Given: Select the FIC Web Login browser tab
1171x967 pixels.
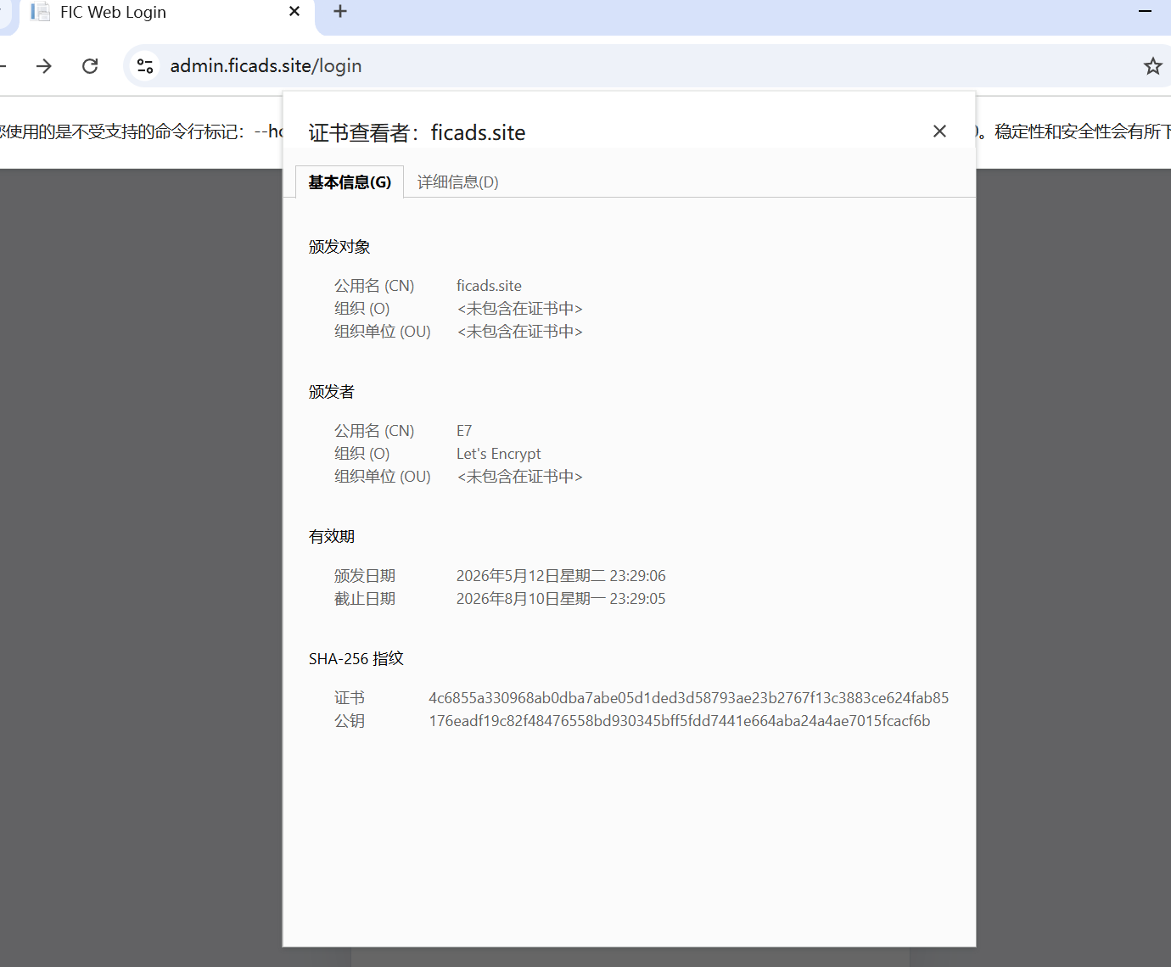Looking at the screenshot, I should pos(166,14).
